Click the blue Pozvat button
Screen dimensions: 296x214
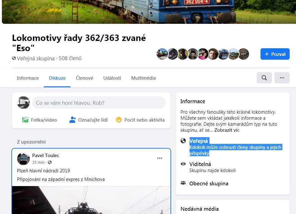click(x=275, y=54)
